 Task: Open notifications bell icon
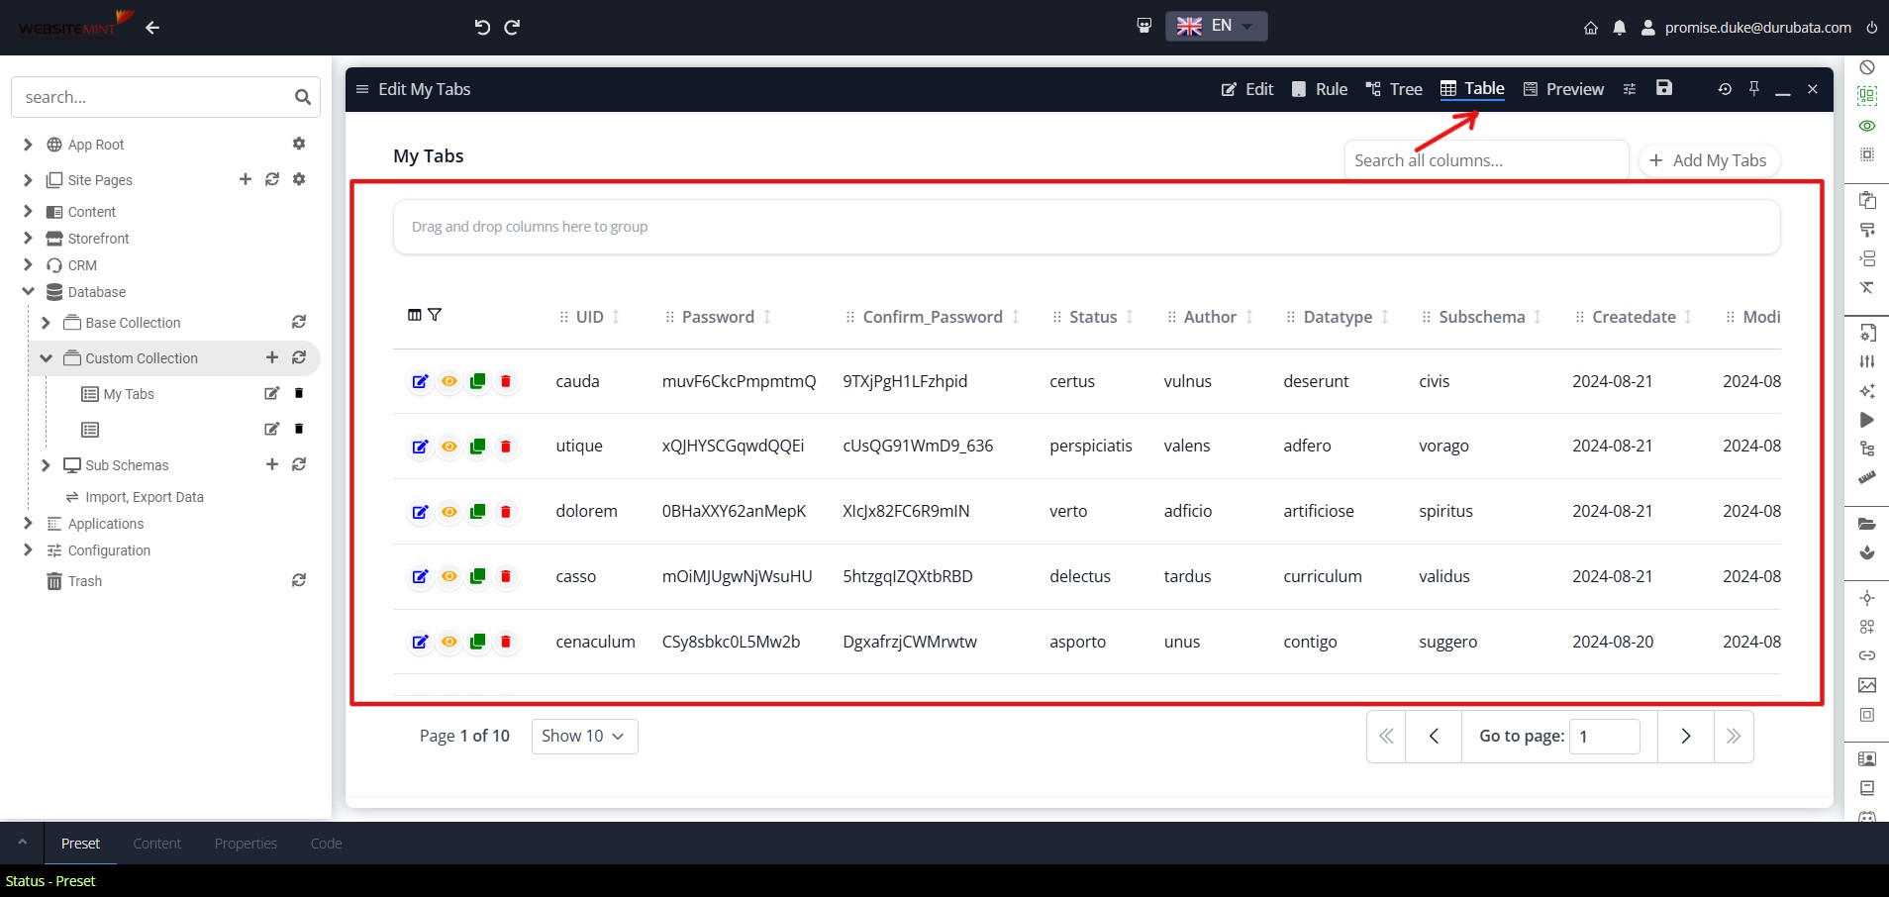(x=1620, y=28)
